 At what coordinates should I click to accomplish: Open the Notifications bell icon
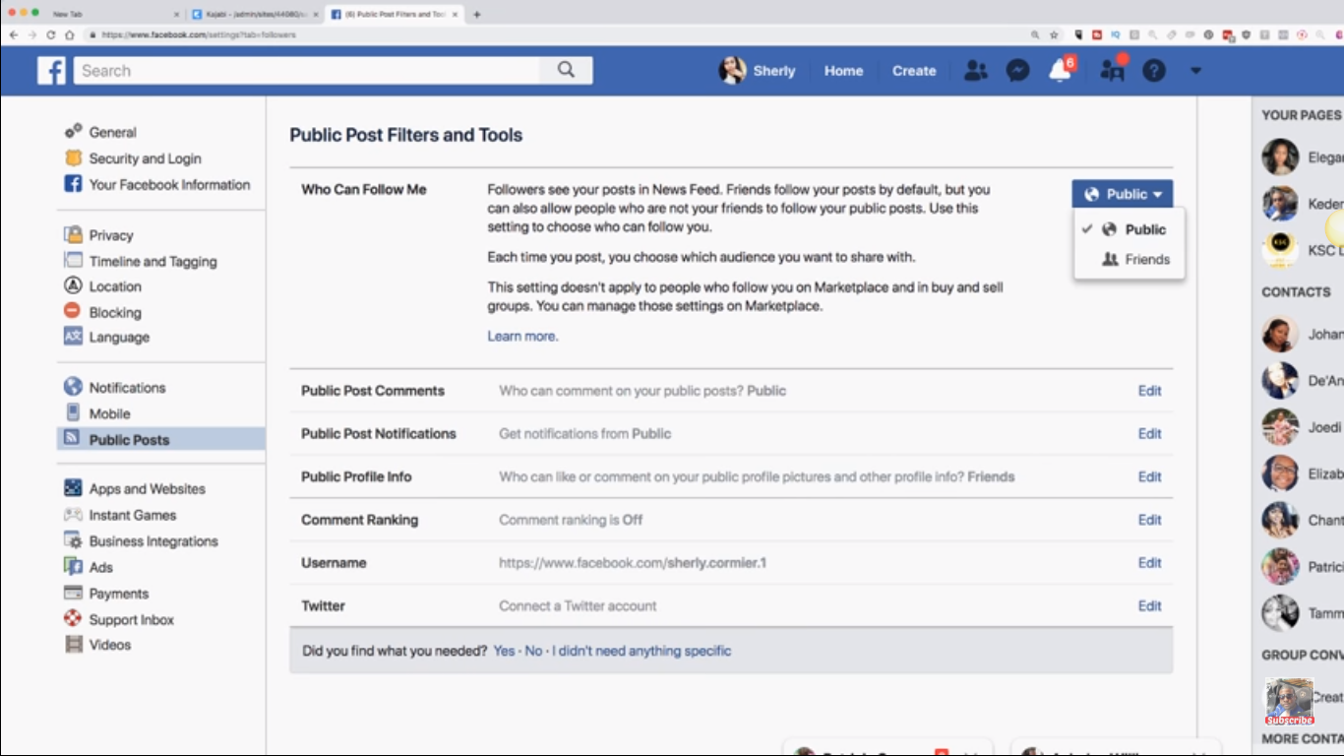pyautogui.click(x=1060, y=71)
